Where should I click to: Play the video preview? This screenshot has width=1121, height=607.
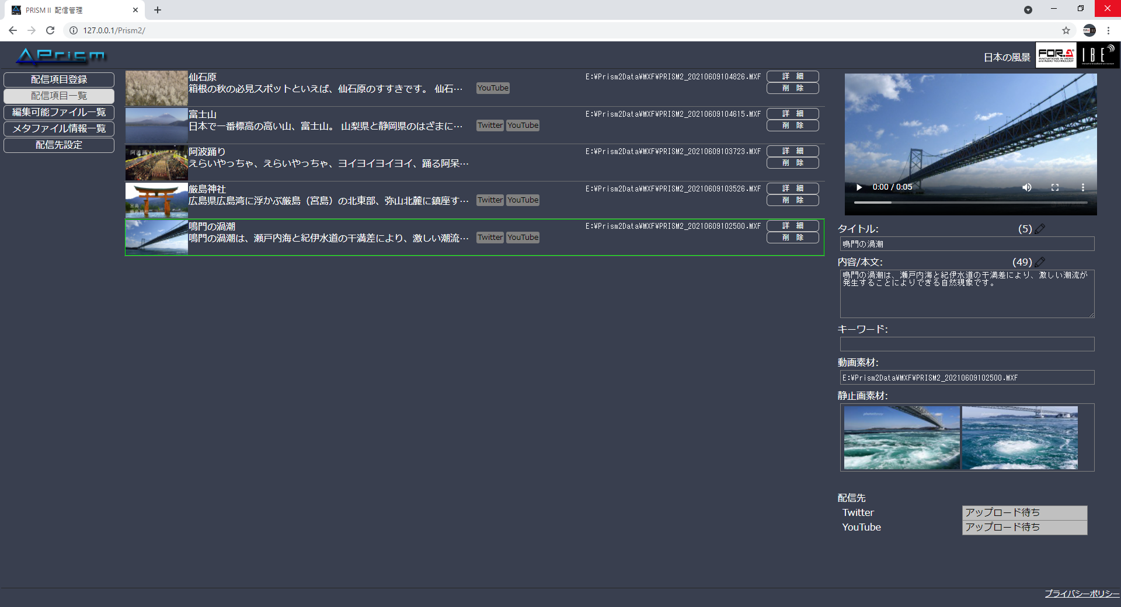click(859, 187)
